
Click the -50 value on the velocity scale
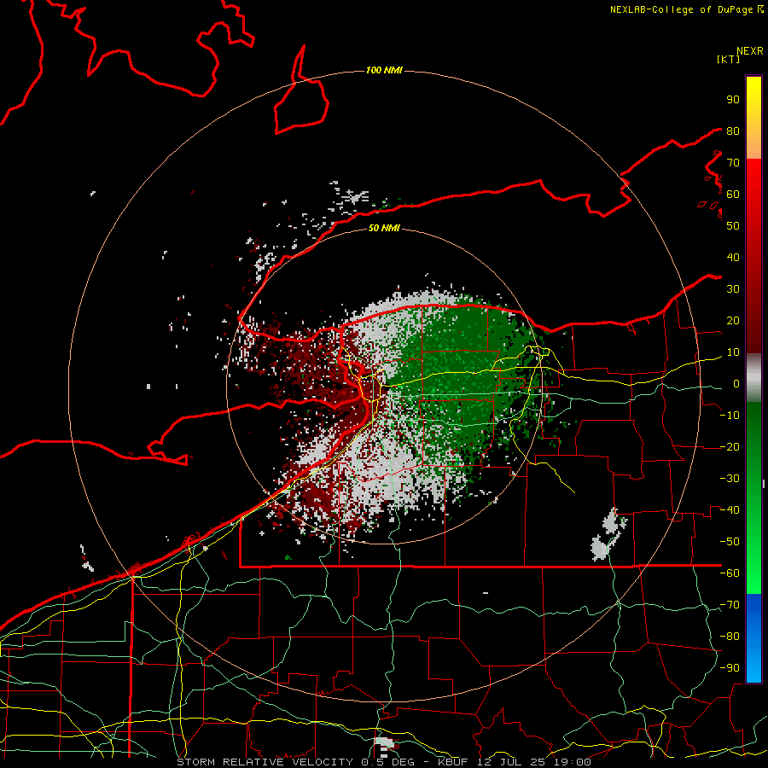pyautogui.click(x=730, y=541)
